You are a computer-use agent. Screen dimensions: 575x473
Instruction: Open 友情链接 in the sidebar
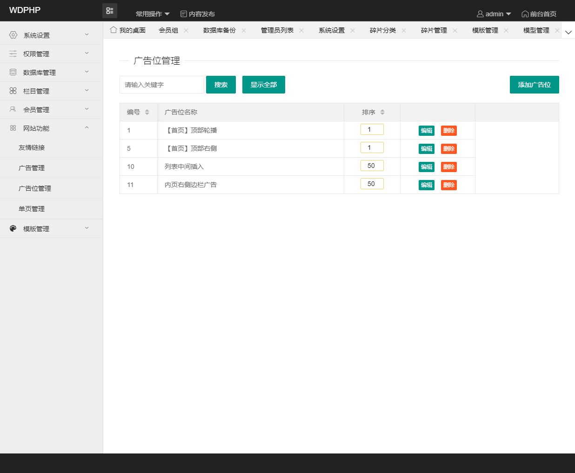pos(51,147)
